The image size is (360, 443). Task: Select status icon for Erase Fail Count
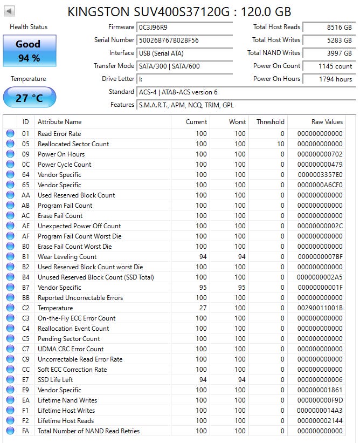[x=10, y=215]
